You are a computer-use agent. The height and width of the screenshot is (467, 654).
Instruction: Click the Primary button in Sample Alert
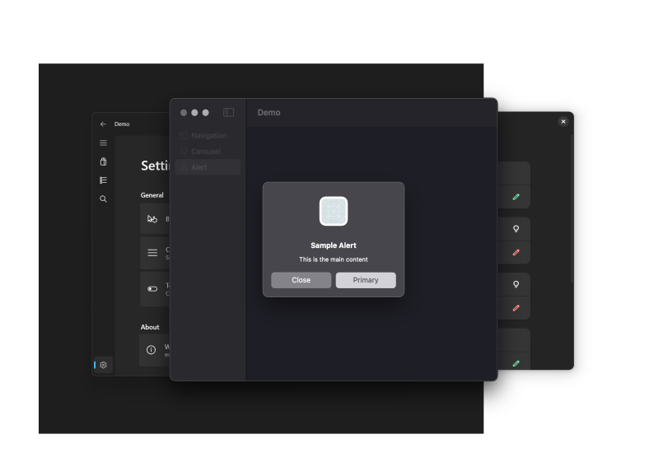[366, 280]
